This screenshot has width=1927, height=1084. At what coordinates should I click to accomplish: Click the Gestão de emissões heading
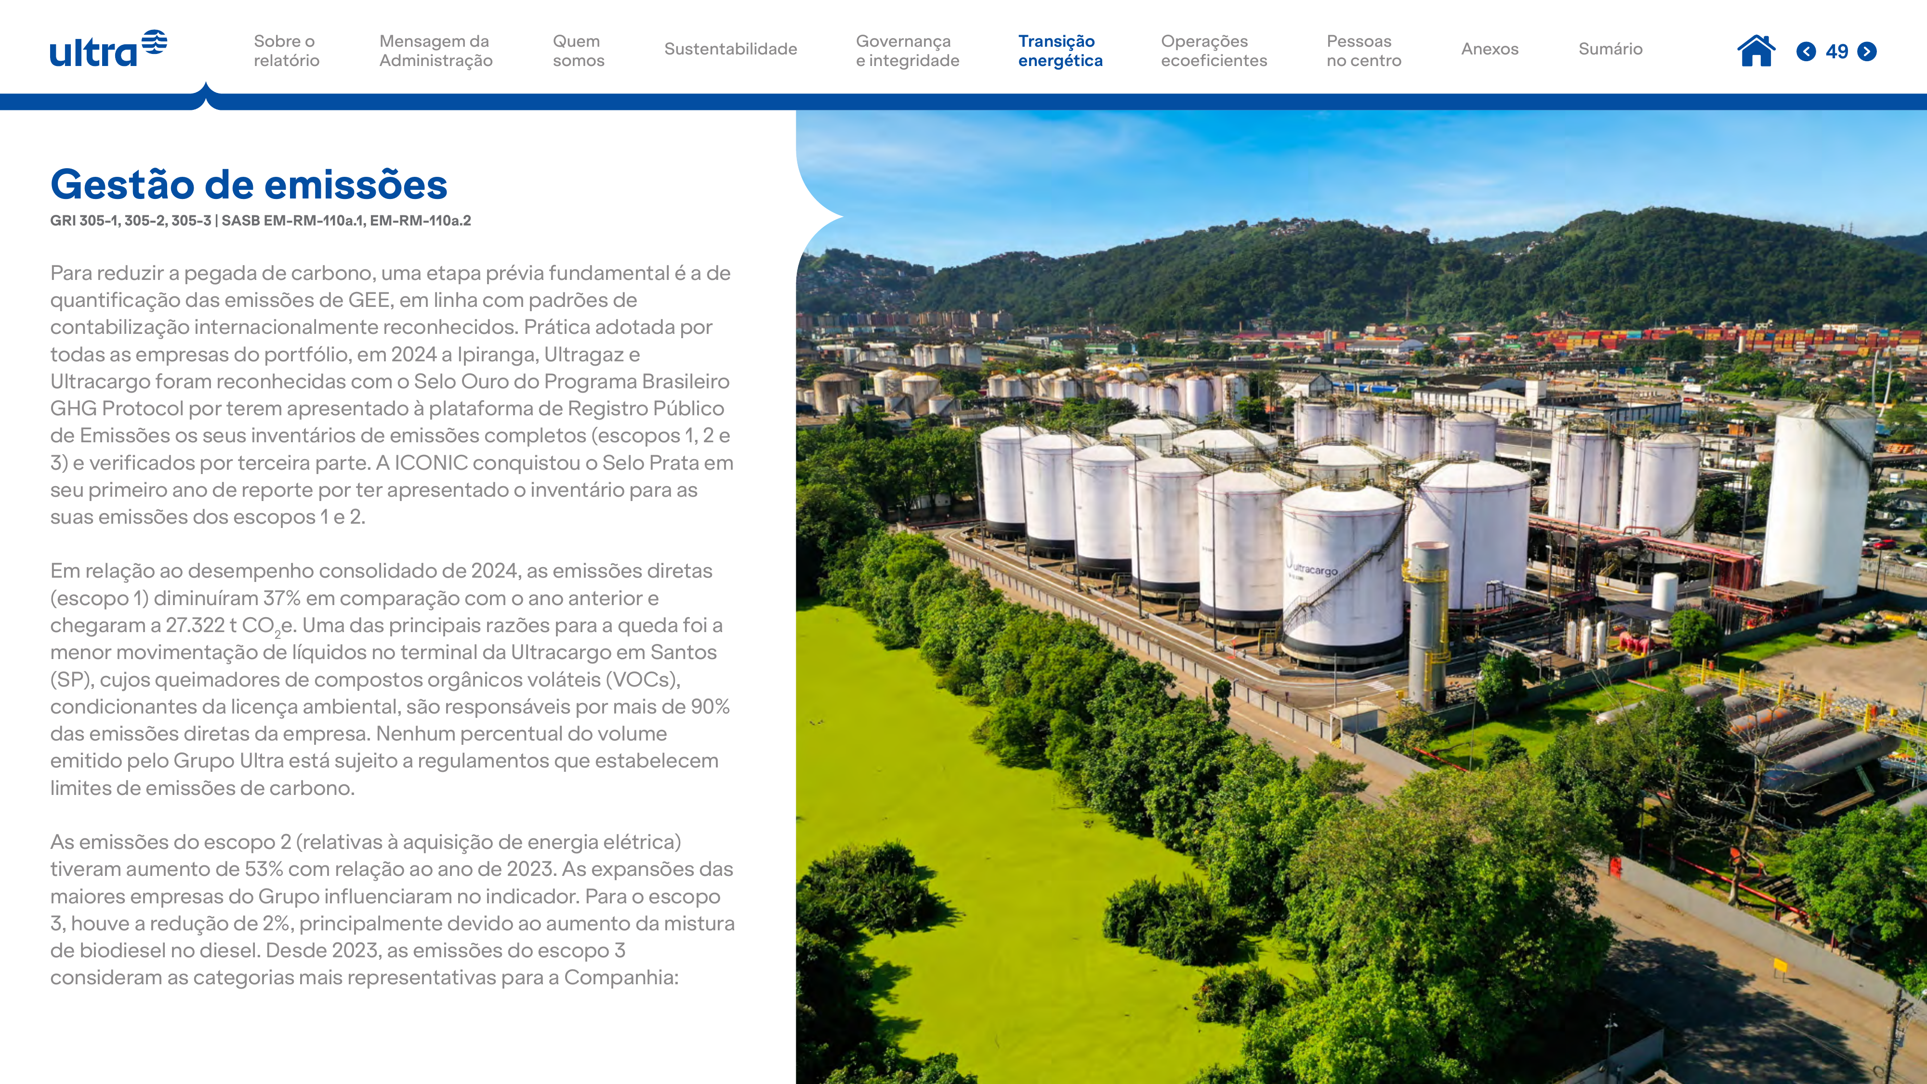tap(249, 184)
